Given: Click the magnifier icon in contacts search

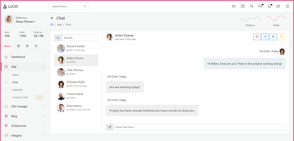Looking at the screenshot, I should 58,38.
